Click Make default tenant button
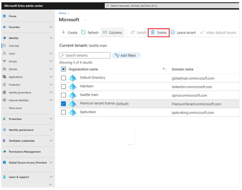This screenshot has height=190, width=242. pos(218,32)
